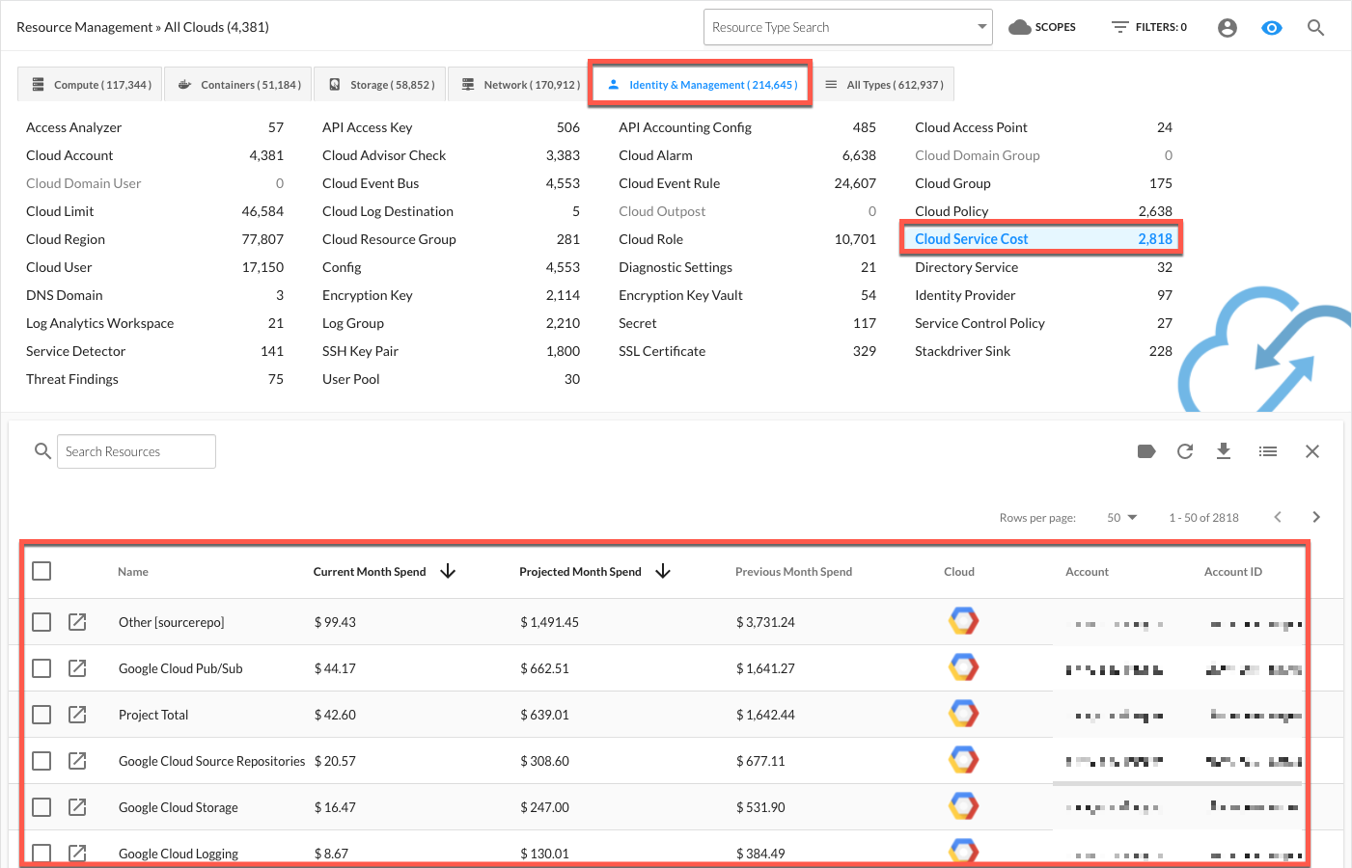This screenshot has height=868, width=1352.
Task: Open the Cloud Policy resource type
Action: (x=952, y=211)
